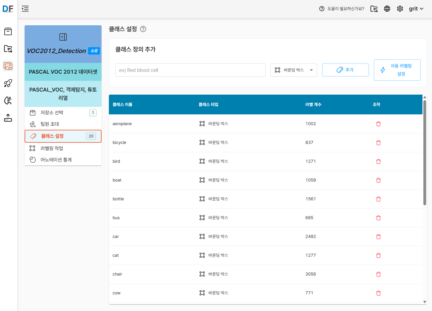Click the scrollbar down arrow
432x311 pixels.
(425, 302)
